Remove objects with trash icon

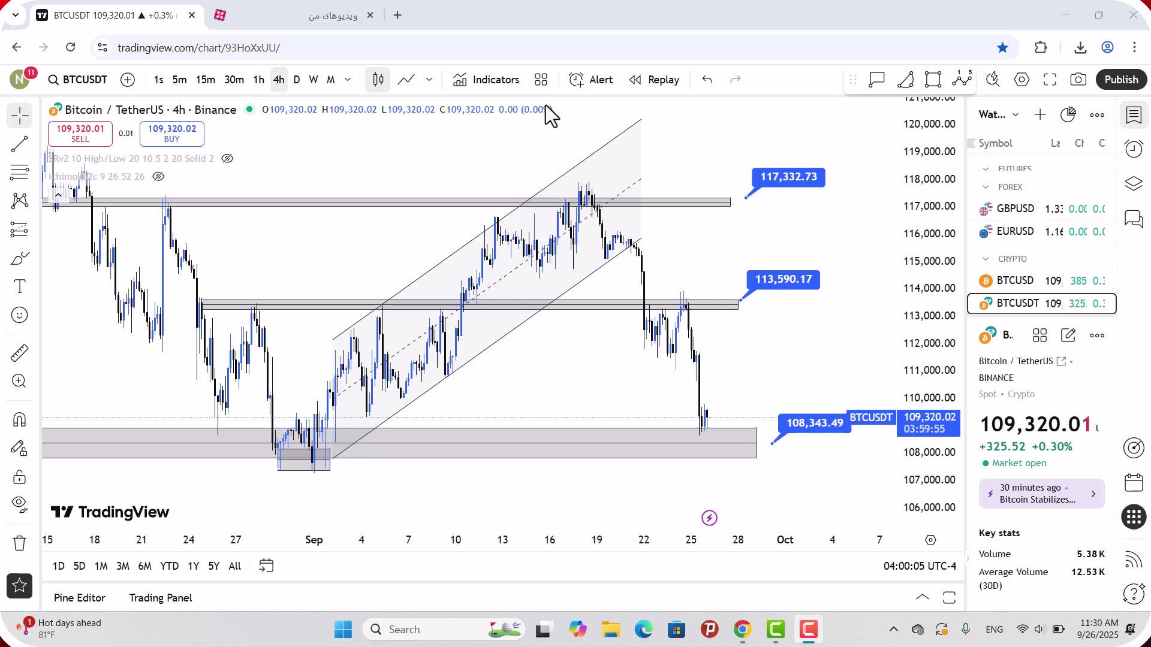[x=19, y=543]
